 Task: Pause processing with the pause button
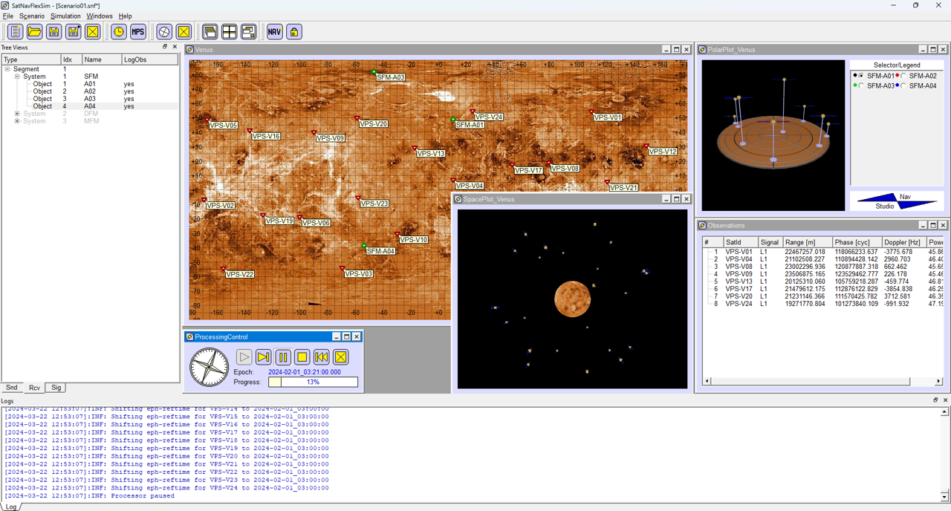[x=283, y=357]
